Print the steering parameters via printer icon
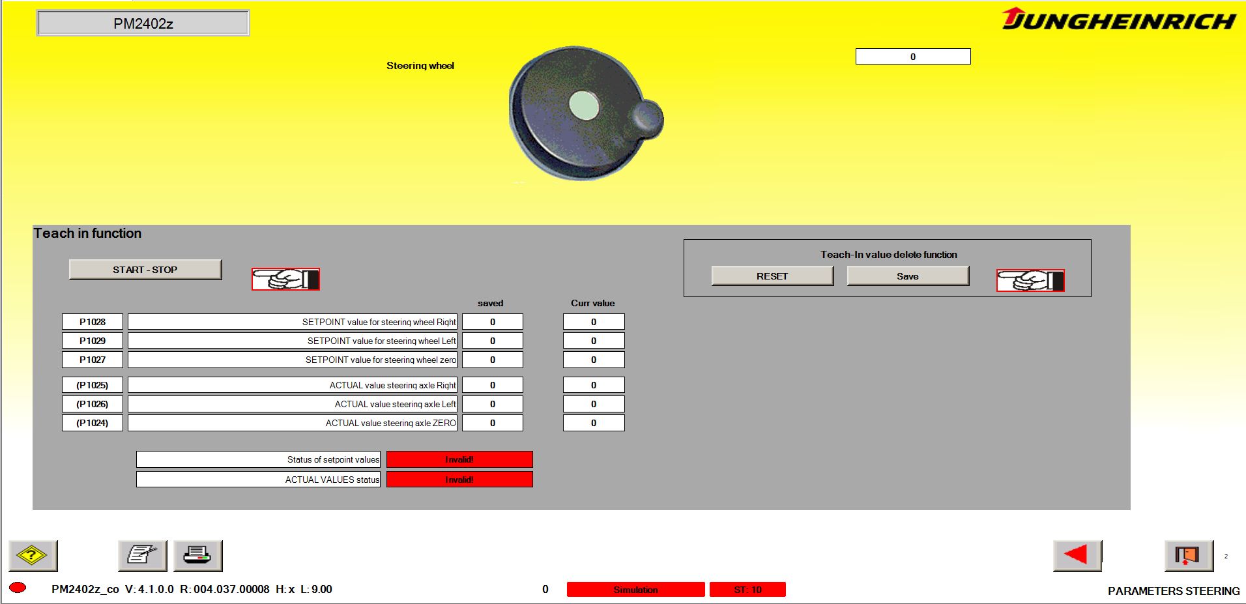The width and height of the screenshot is (1246, 604). (197, 555)
